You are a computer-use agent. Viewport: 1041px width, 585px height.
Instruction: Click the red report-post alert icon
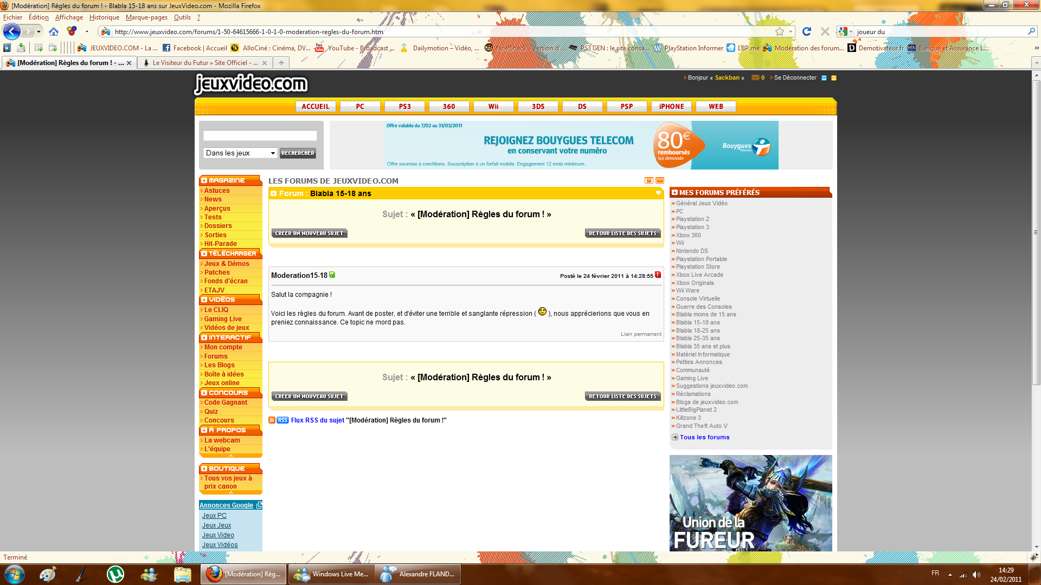[x=658, y=275]
